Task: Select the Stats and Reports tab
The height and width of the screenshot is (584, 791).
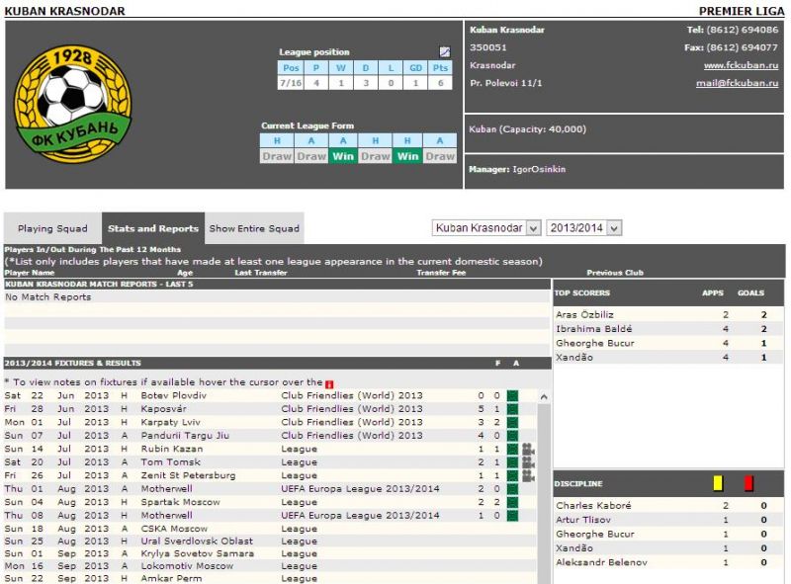Action: [153, 228]
